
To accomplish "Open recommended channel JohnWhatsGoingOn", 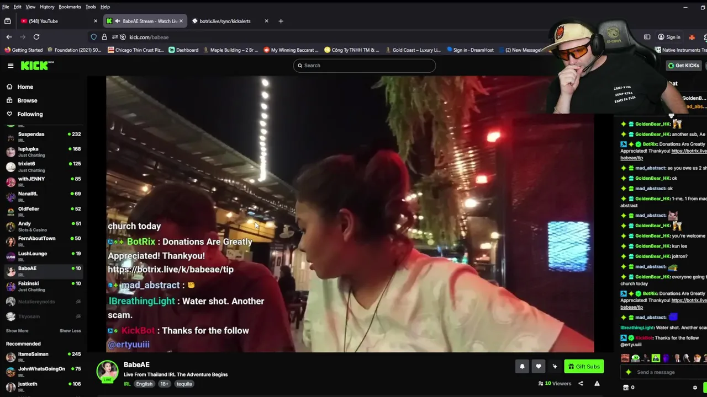I will point(43,372).
